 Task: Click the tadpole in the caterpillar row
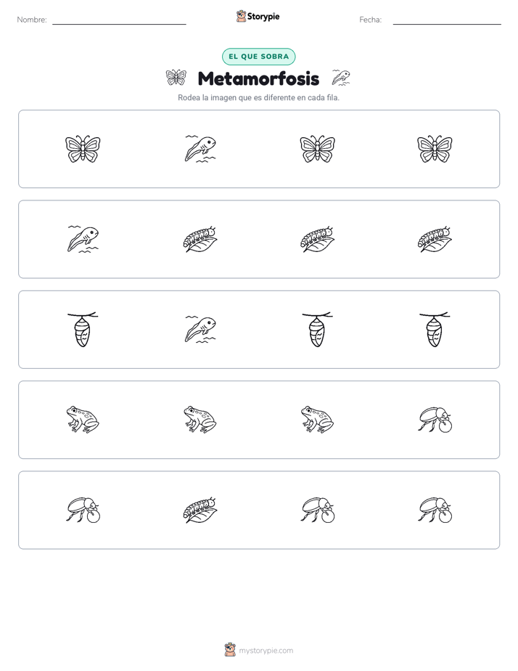pyautogui.click(x=83, y=239)
